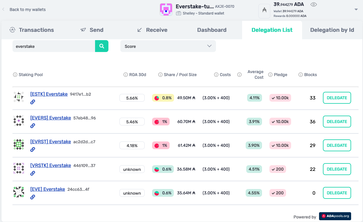Click the unknown ROA badge for [EVE]
Image resolution: width=363 pixels, height=222 pixels.
click(x=132, y=193)
